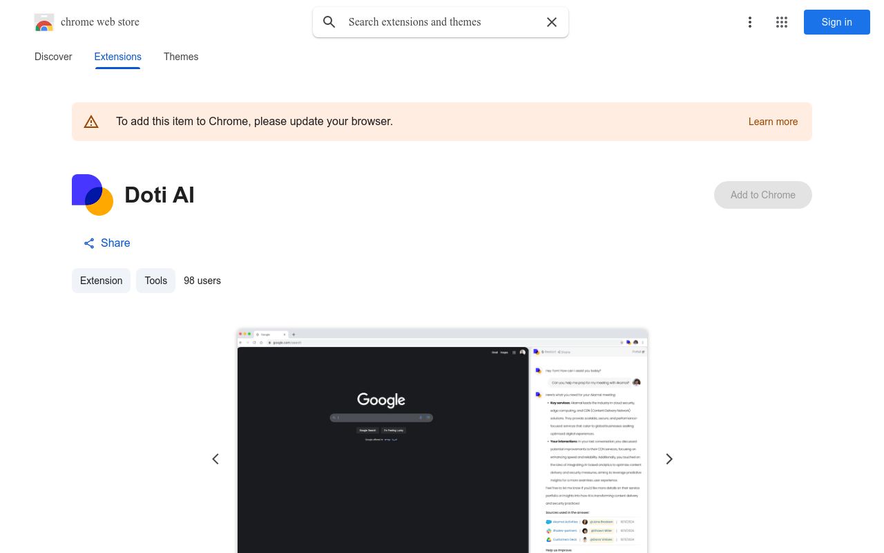Open the Learn more link
884x553 pixels.
click(773, 122)
